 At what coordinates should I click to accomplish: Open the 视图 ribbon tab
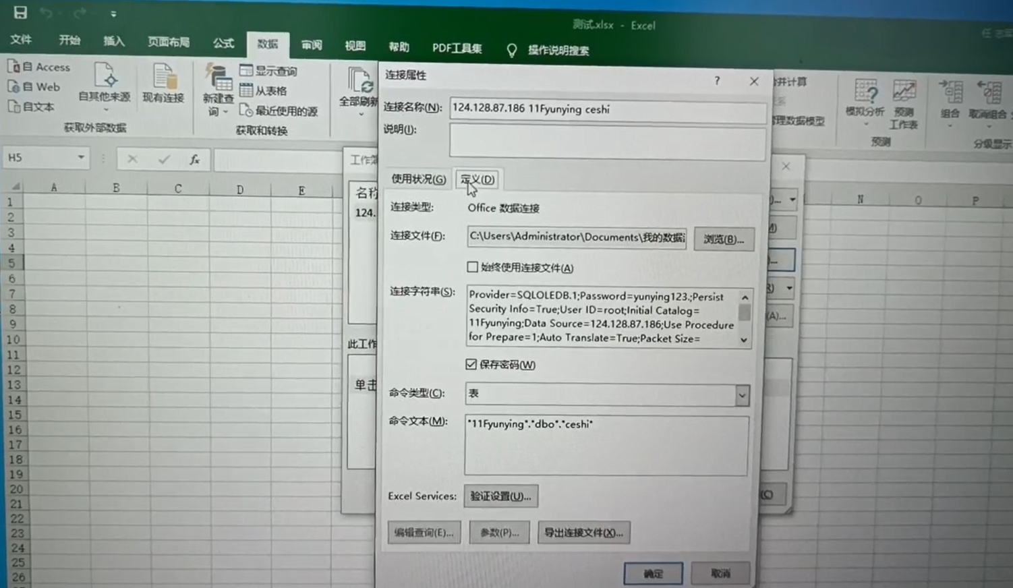(x=355, y=46)
